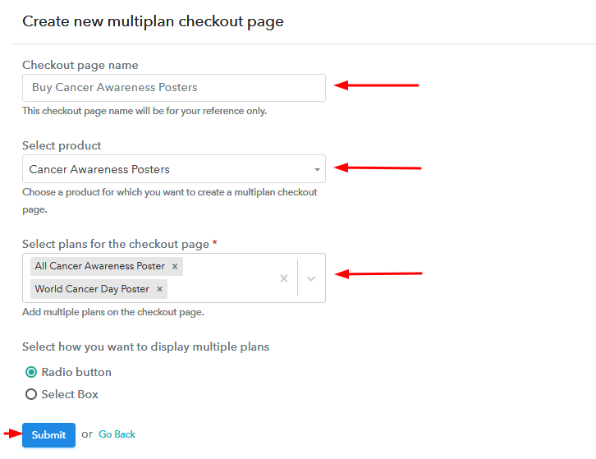Click the Cancer Awareness Posters selected value
Viewport: 596px width, 459px height.
coord(99,169)
